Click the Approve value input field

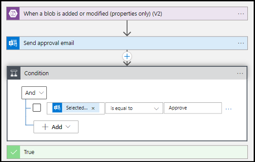click(193, 108)
